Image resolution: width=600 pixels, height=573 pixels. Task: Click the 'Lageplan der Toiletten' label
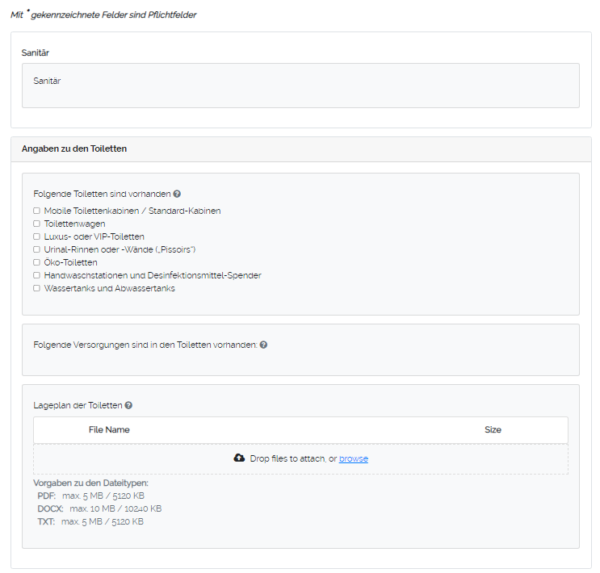point(78,406)
